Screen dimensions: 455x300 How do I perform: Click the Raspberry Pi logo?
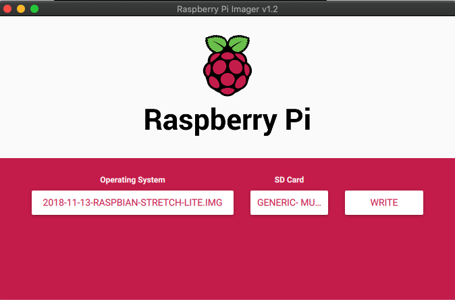point(228,66)
